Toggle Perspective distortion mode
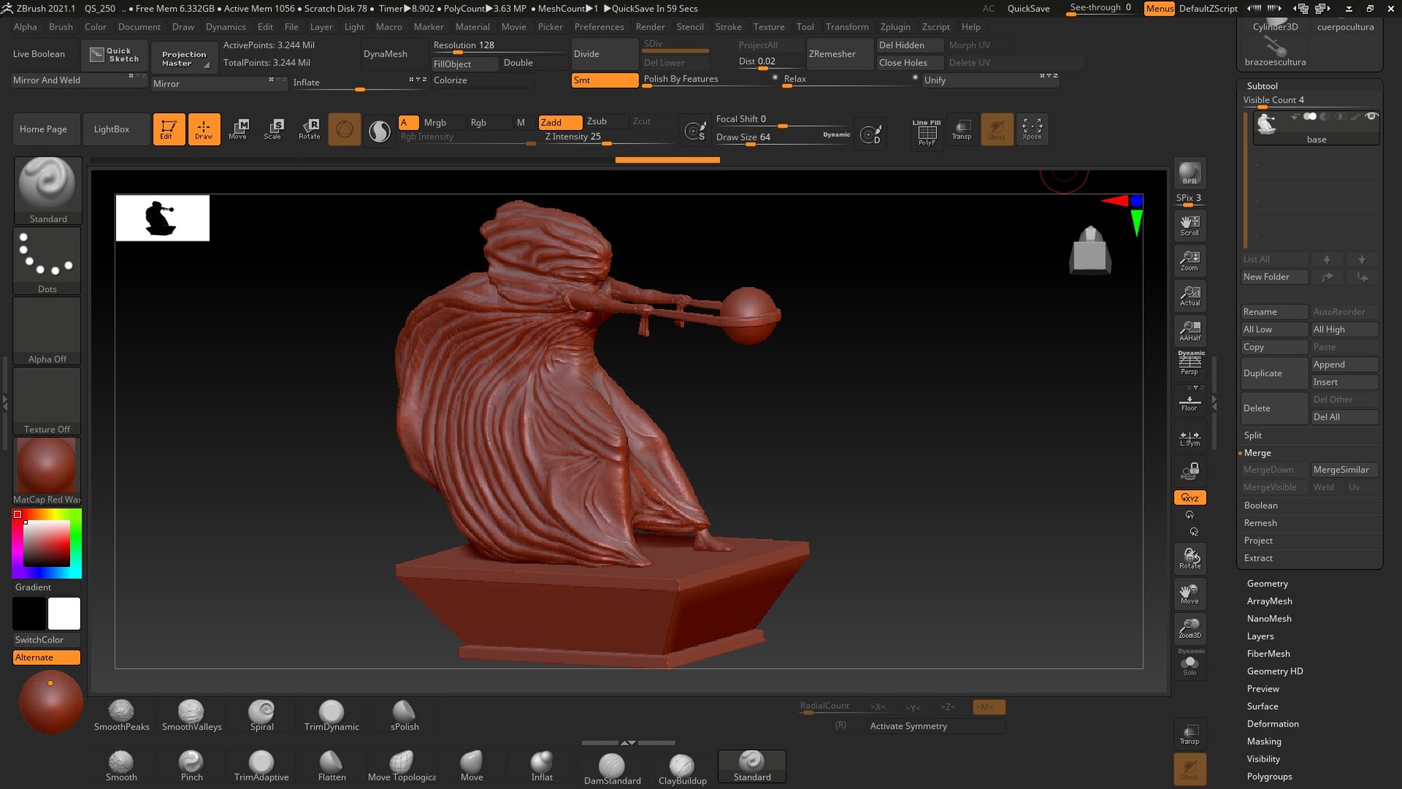Viewport: 1402px width, 789px height. pyautogui.click(x=1189, y=363)
